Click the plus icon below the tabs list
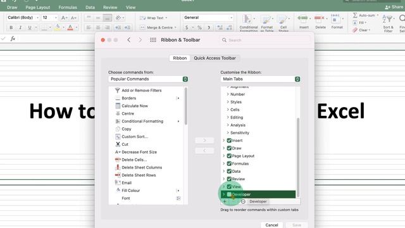This screenshot has height=228, width=405. (225, 201)
